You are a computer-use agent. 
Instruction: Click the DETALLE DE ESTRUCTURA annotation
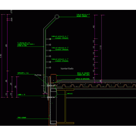[83, 79]
